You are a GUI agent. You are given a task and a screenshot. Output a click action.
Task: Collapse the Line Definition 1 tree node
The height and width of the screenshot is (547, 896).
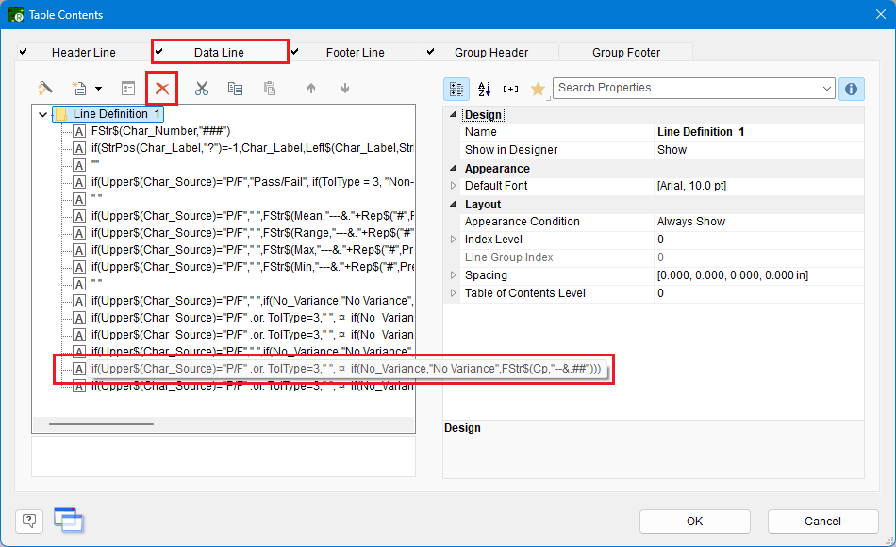(42, 114)
